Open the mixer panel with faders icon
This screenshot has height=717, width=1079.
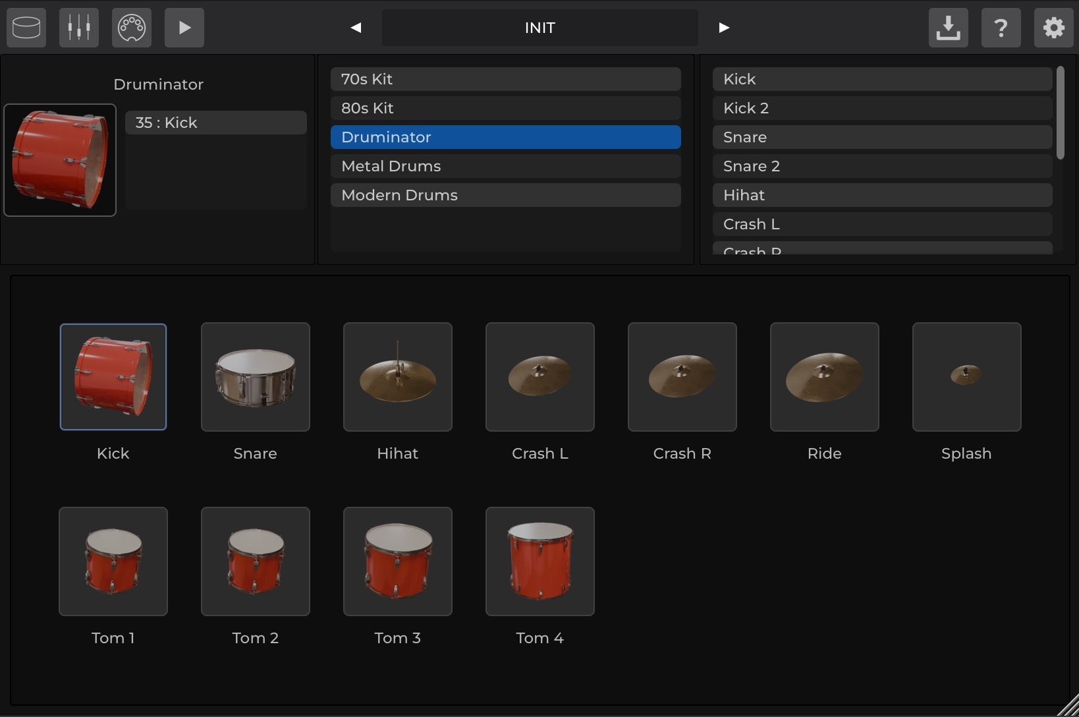click(78, 28)
